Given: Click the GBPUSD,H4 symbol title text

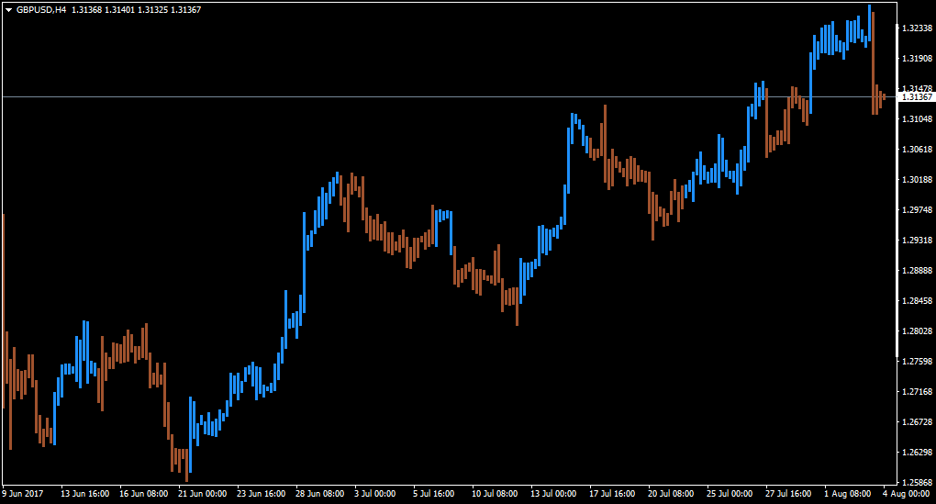Looking at the screenshot, I should 41,9.
